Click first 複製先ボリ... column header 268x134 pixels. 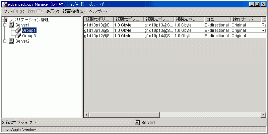pos(159,19)
